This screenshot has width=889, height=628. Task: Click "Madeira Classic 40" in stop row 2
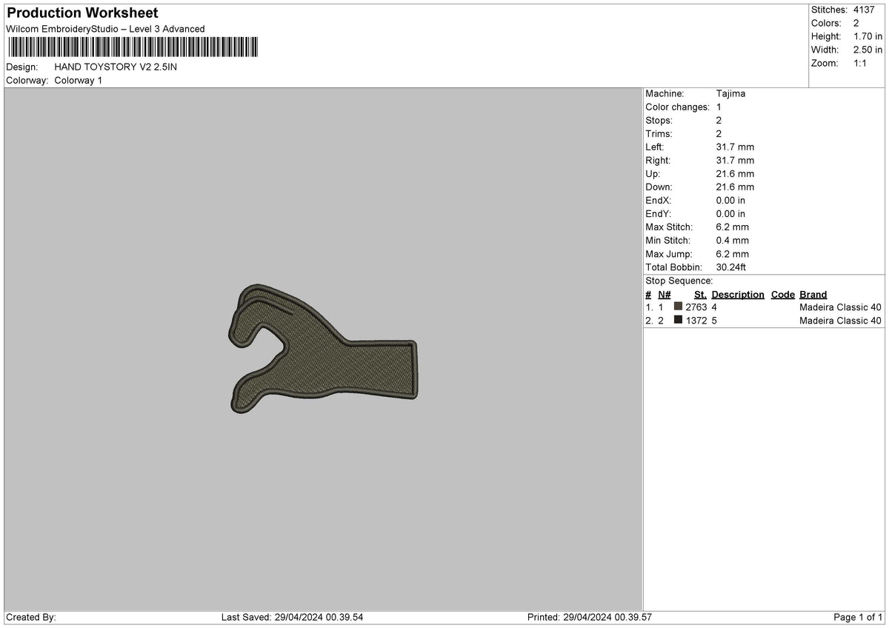click(841, 320)
